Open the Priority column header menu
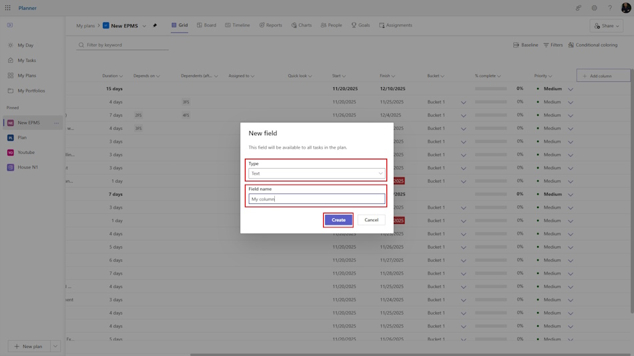 543,76
